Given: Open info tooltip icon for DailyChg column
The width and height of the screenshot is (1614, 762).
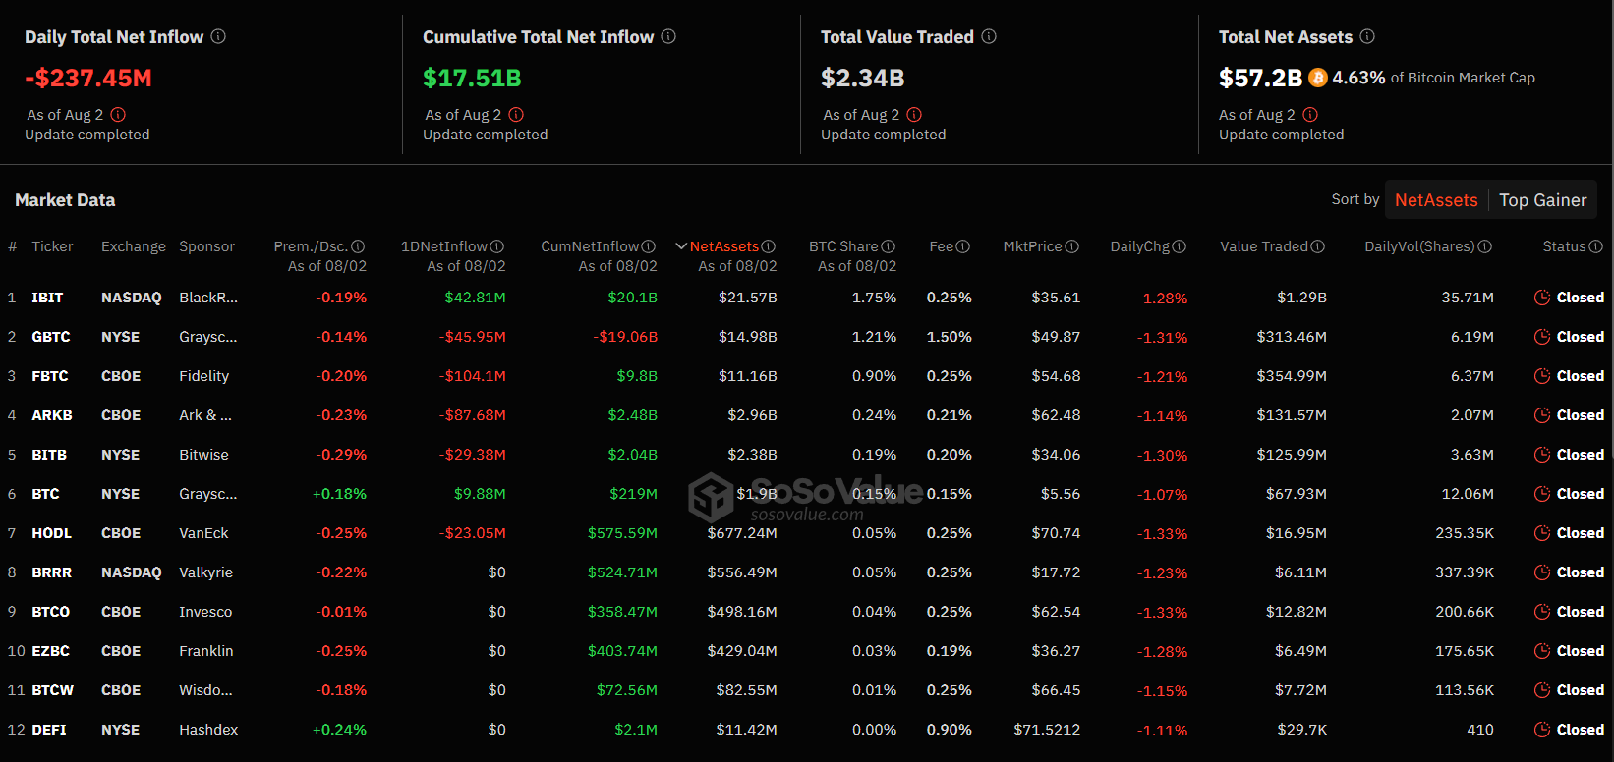Looking at the screenshot, I should click(1180, 246).
